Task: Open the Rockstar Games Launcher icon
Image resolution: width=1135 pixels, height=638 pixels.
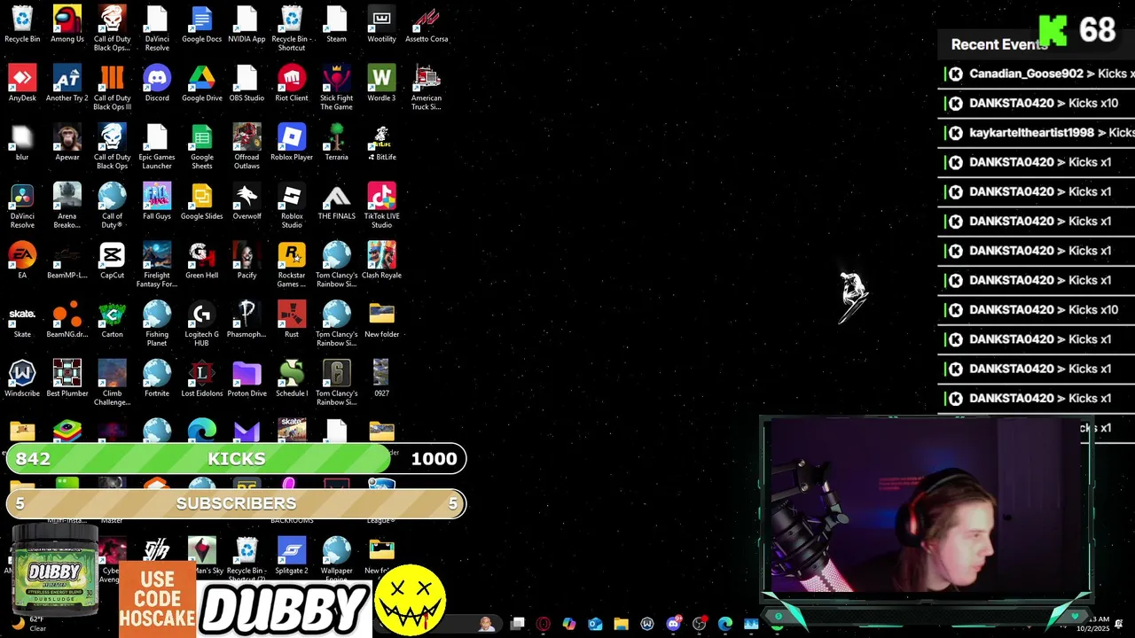Action: click(x=292, y=264)
